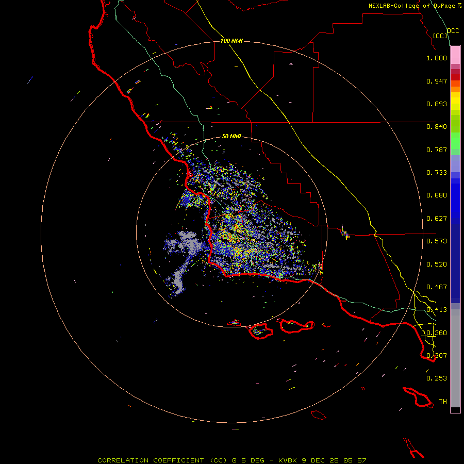The image size is (464, 464).
Task: Click the gray segment of the color bar
Action: pos(455,358)
